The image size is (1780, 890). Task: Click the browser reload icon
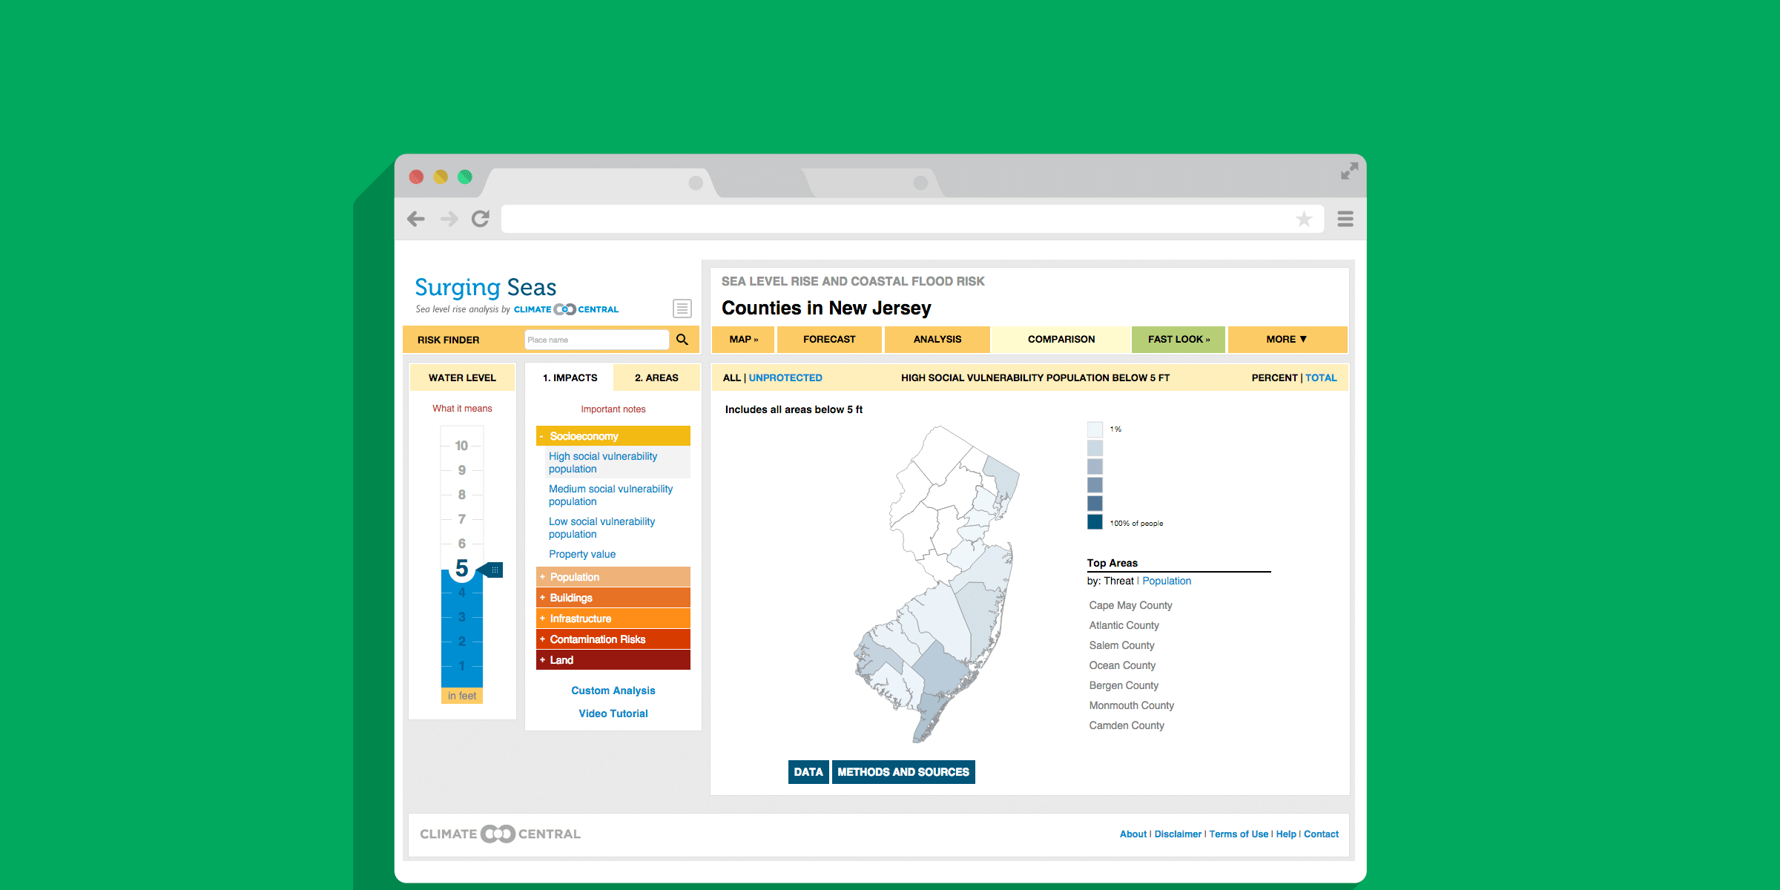pyautogui.click(x=481, y=219)
